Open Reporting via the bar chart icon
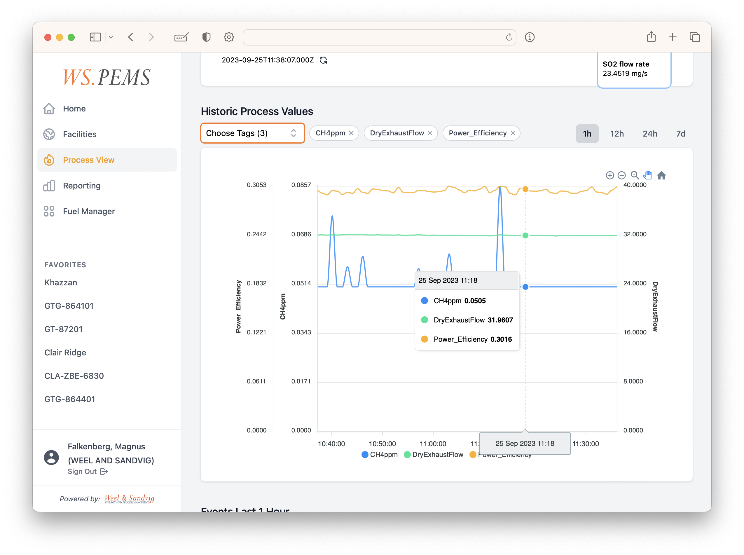Image resolution: width=744 pixels, height=555 pixels. [49, 186]
